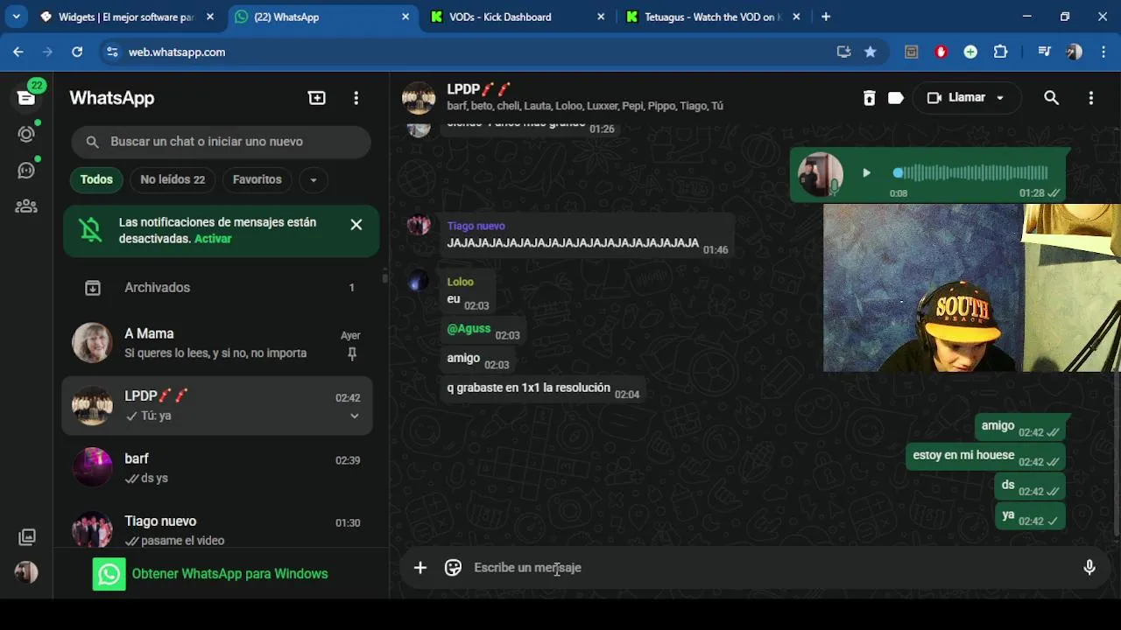1121x630 pixels.
Task: Search in conversation with magnifier icon
Action: point(1052,98)
